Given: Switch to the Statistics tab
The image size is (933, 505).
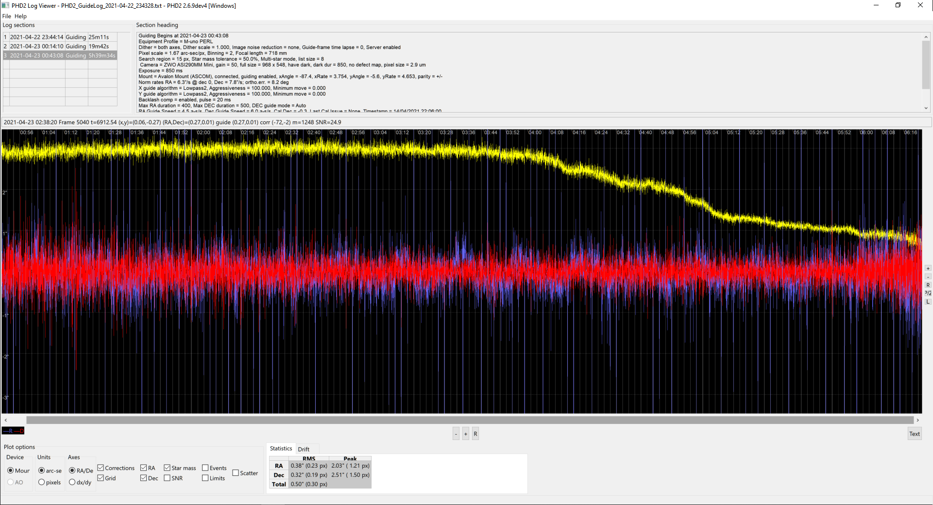Looking at the screenshot, I should (x=281, y=449).
